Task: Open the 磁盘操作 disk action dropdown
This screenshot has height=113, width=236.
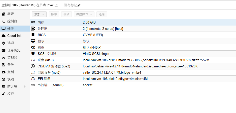Action: [x=84, y=14]
